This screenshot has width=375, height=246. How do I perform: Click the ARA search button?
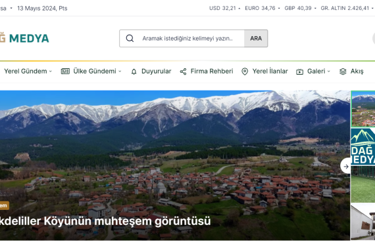pyautogui.click(x=256, y=39)
